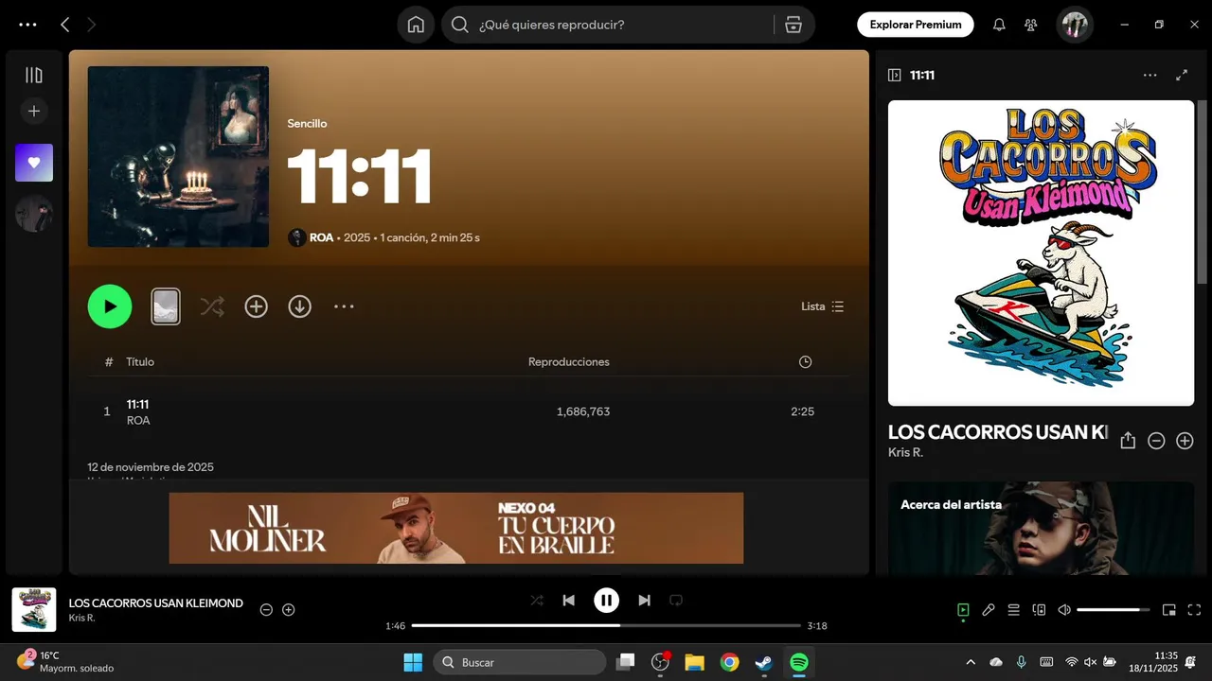Open Kris R. in bottom player bar
1212x681 pixels.
tap(81, 618)
